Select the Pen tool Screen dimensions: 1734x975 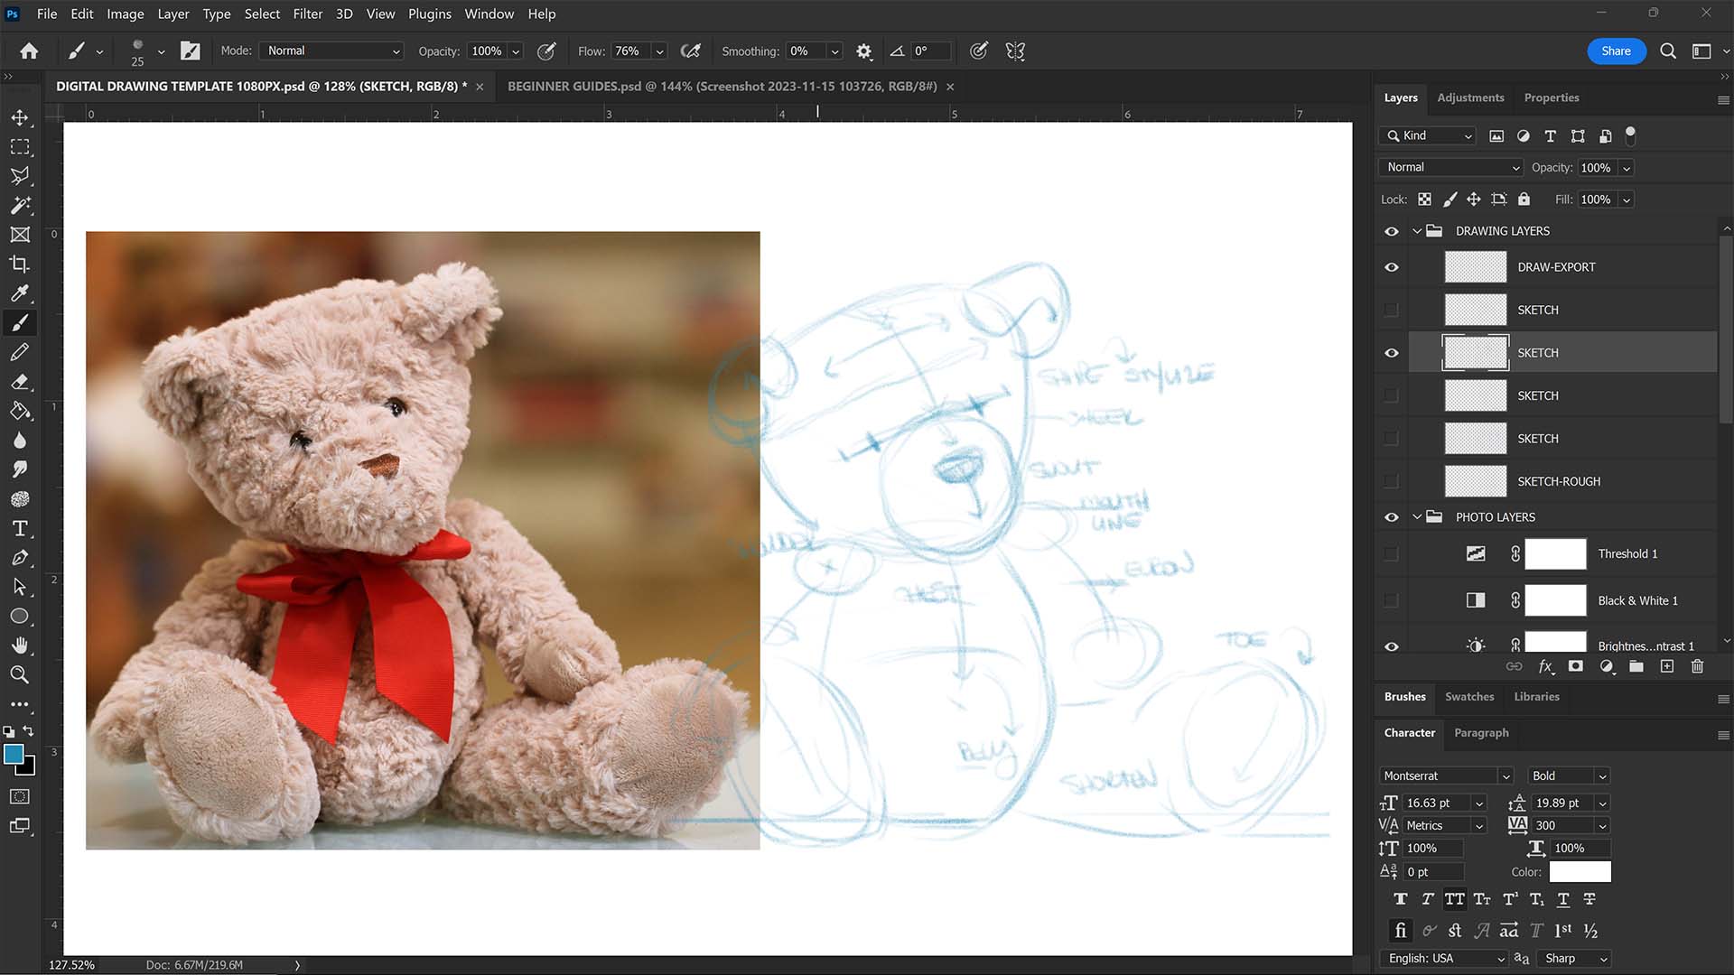point(20,558)
